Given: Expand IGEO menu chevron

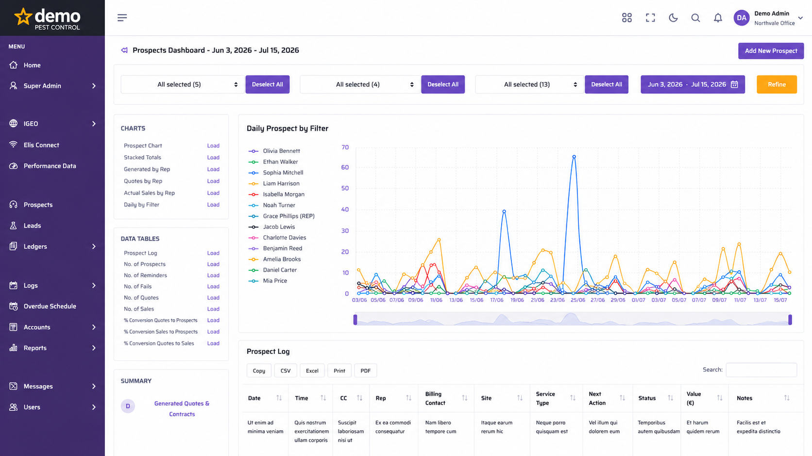Looking at the screenshot, I should click(x=94, y=124).
